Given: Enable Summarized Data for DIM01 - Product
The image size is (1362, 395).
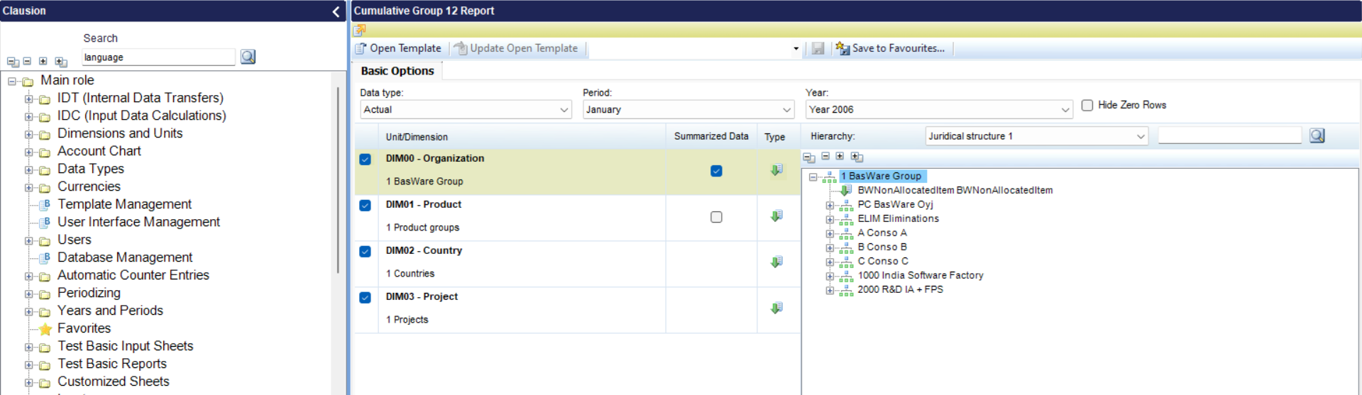Looking at the screenshot, I should coord(716,217).
